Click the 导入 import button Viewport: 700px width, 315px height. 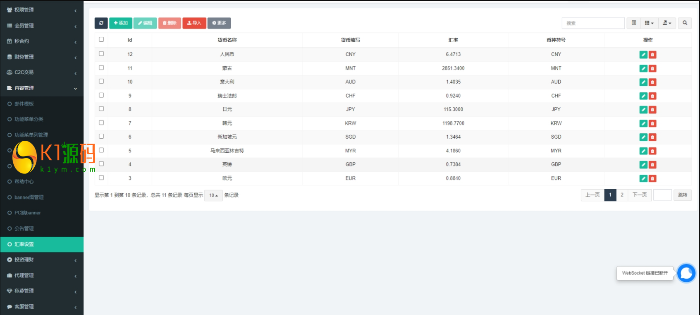(x=194, y=23)
